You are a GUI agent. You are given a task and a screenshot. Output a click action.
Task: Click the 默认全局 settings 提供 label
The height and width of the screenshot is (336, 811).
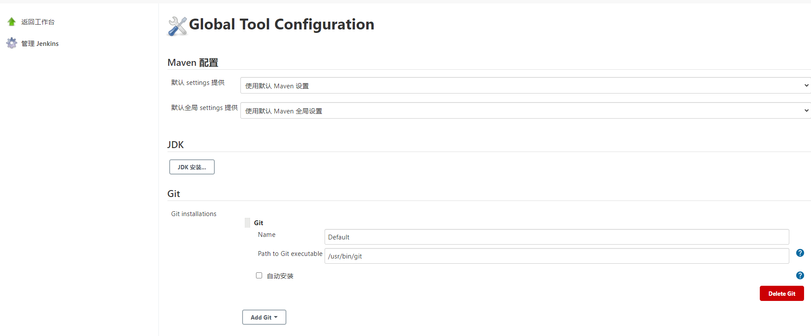pos(204,107)
